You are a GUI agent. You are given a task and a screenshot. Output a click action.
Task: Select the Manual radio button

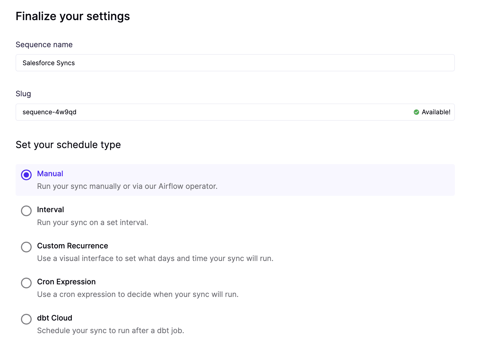(26, 175)
